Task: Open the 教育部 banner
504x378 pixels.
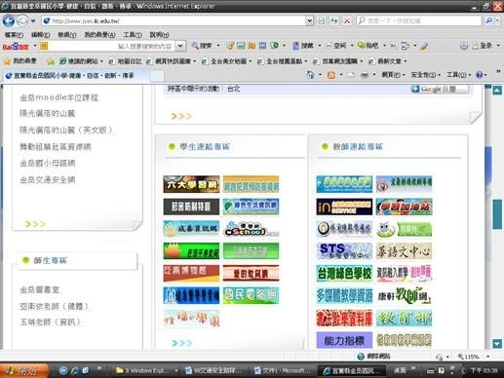Action: [404, 318]
